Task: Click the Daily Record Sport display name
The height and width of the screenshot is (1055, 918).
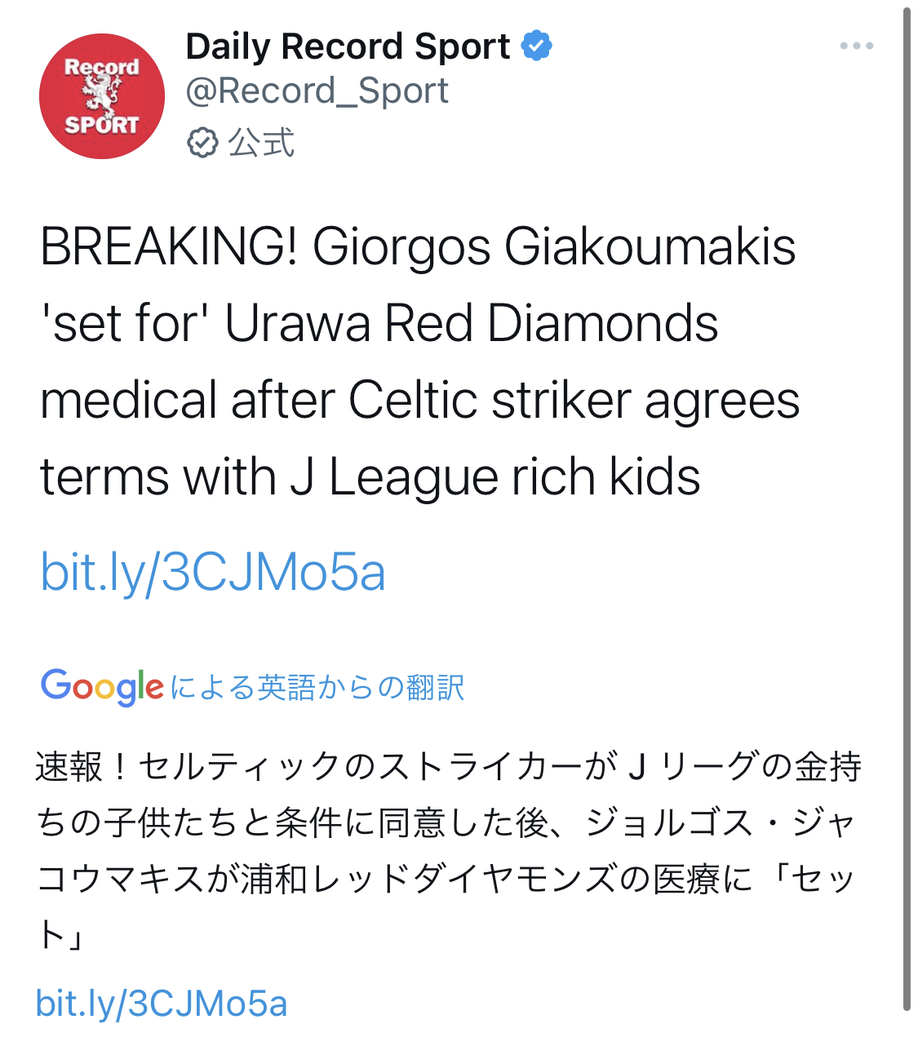Action: [348, 47]
